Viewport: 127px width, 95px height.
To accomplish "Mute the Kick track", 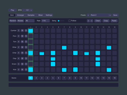I will coord(22,69).
